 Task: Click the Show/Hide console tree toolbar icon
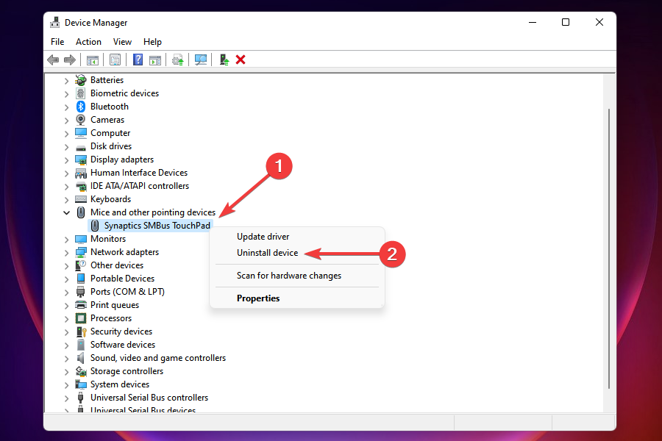tap(93, 60)
